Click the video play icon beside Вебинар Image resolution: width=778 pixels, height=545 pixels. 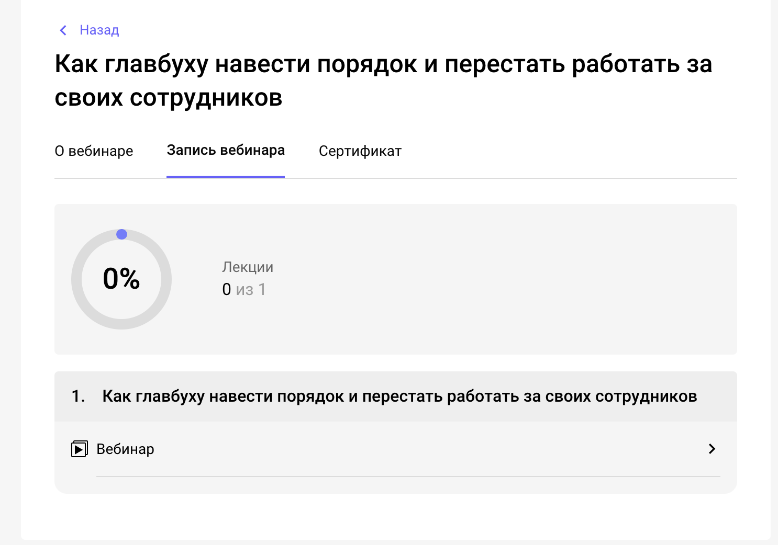click(79, 449)
